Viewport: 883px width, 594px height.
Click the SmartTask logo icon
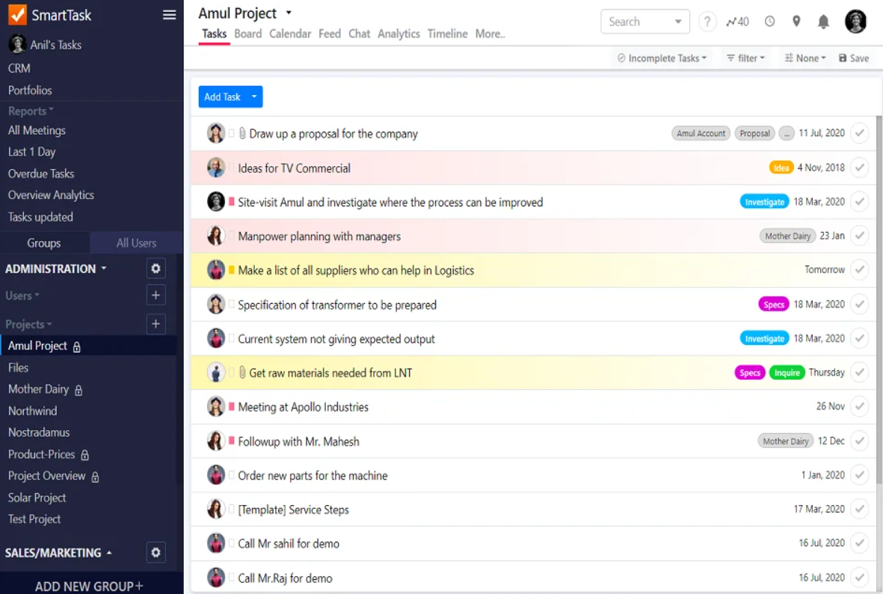click(x=17, y=15)
